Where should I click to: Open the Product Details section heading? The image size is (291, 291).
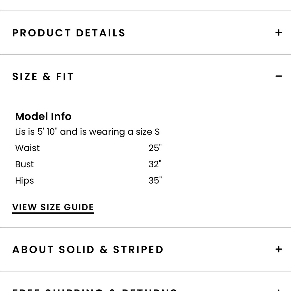coord(69,33)
